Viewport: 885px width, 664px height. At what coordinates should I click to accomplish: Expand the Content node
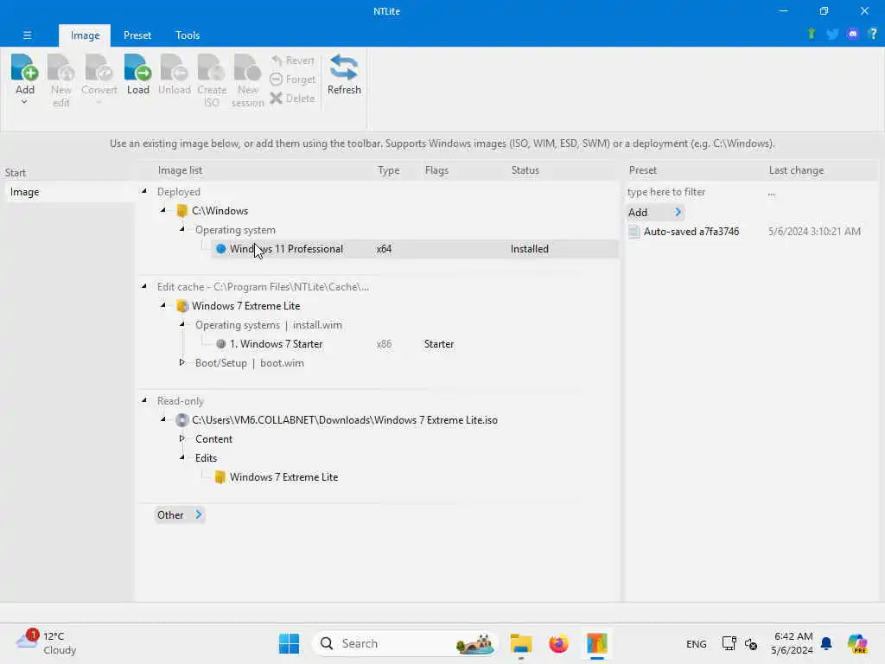[x=182, y=438]
